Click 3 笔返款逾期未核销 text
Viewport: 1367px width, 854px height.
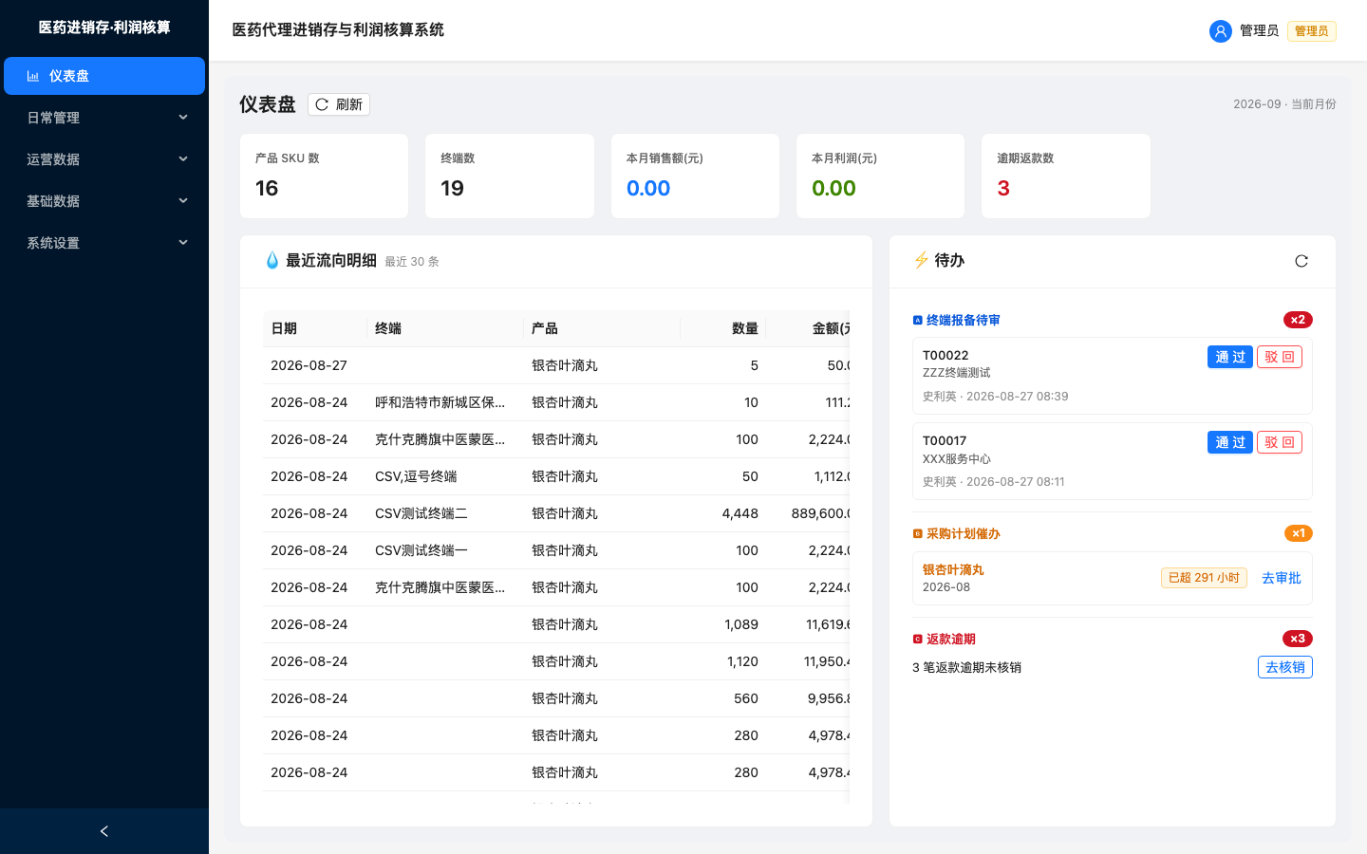click(x=966, y=667)
